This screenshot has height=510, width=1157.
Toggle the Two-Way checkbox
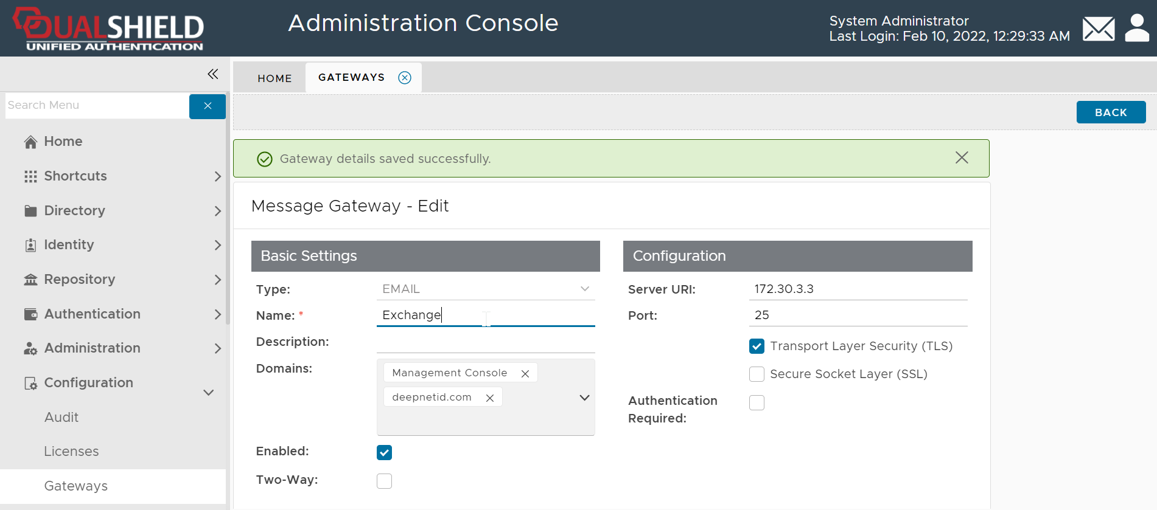(384, 481)
